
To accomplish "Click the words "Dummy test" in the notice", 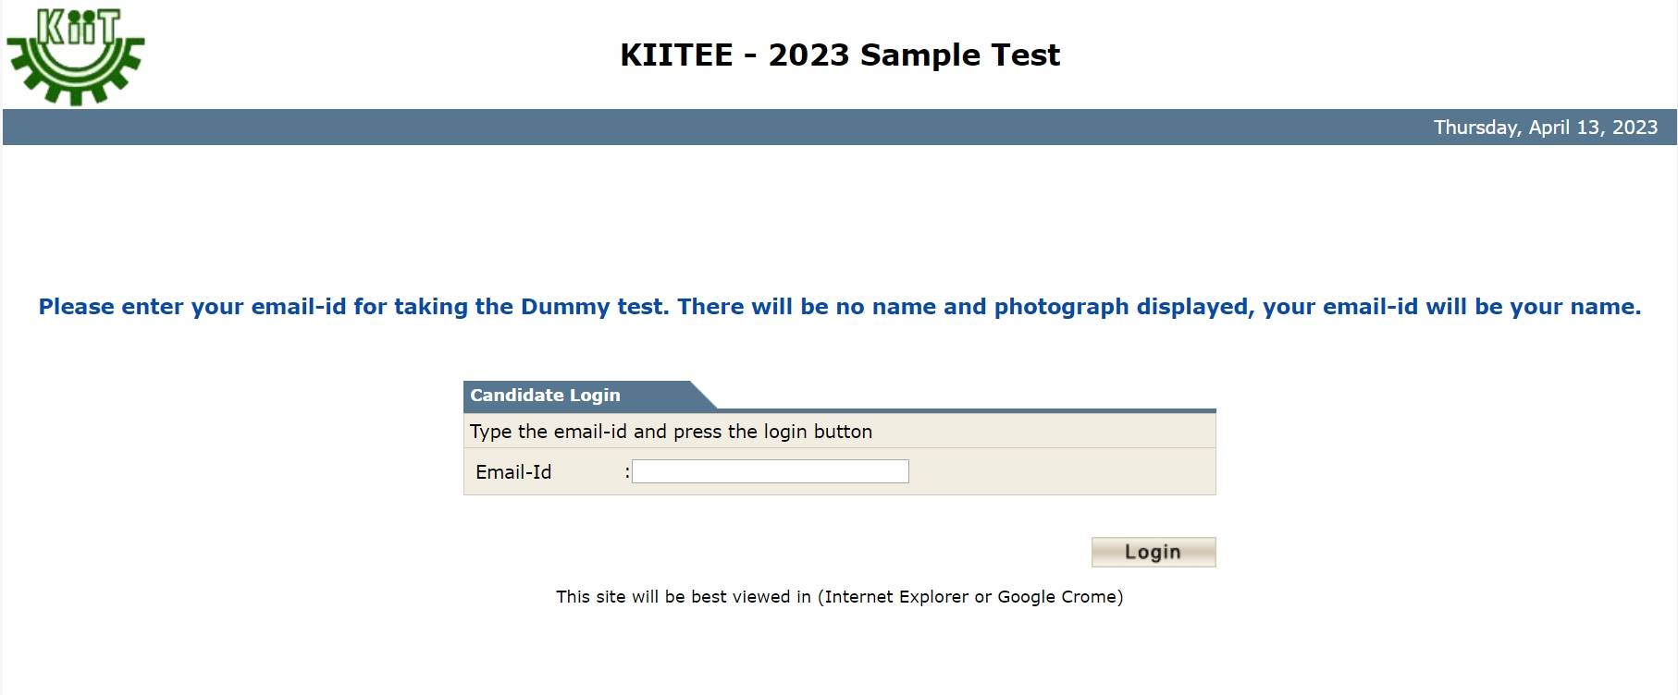I will point(593,307).
